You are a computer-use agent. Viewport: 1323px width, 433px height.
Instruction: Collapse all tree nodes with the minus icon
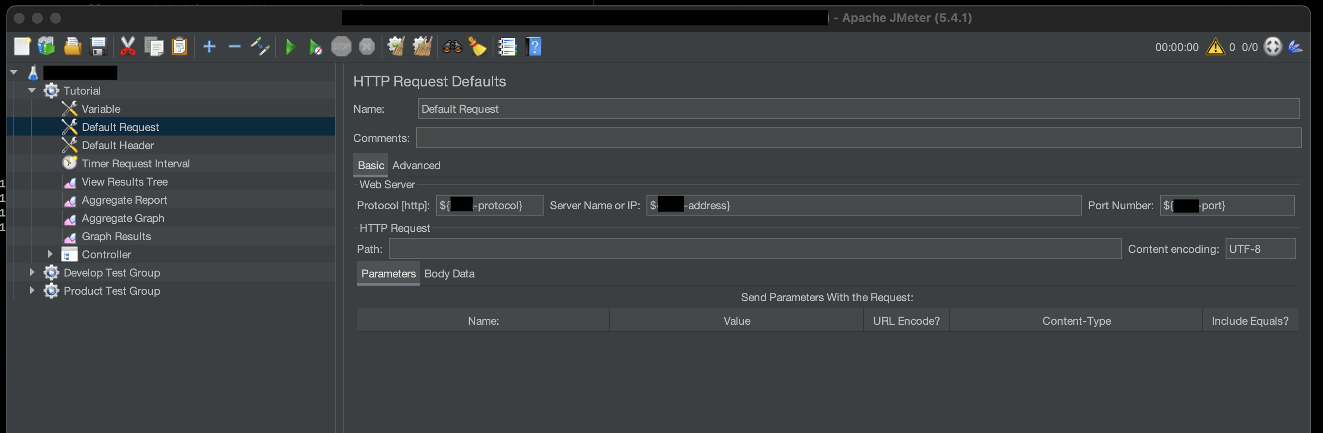pyautogui.click(x=235, y=47)
